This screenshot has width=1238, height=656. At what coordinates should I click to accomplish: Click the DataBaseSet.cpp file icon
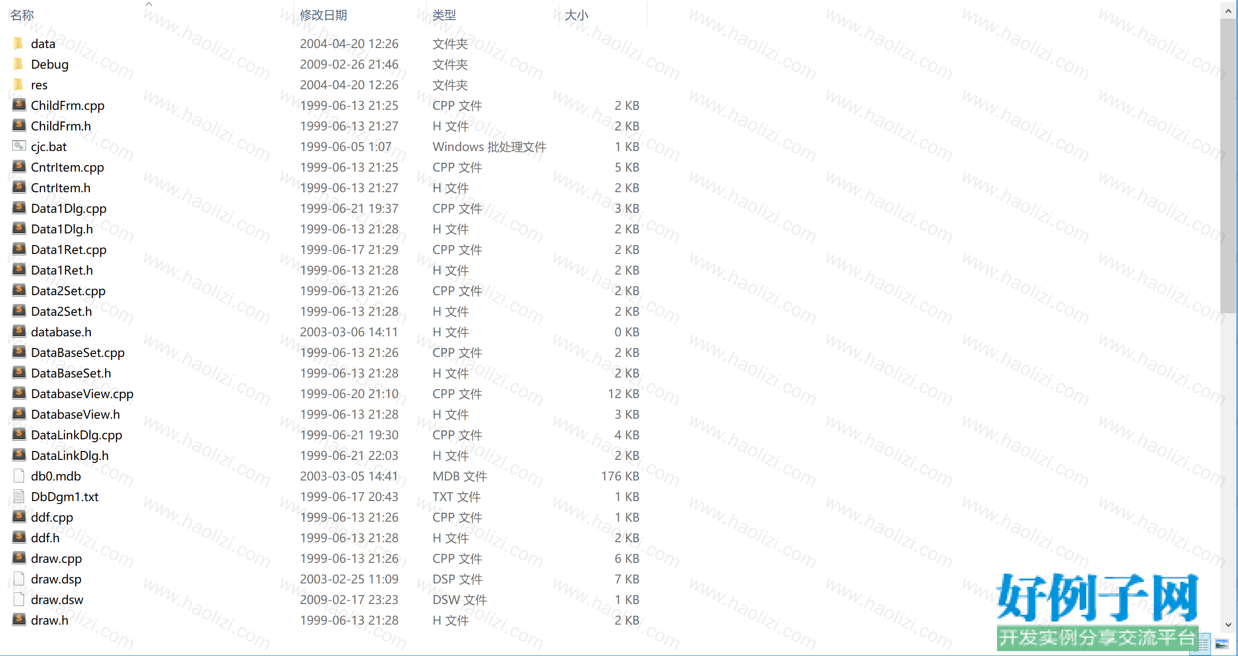click(19, 352)
